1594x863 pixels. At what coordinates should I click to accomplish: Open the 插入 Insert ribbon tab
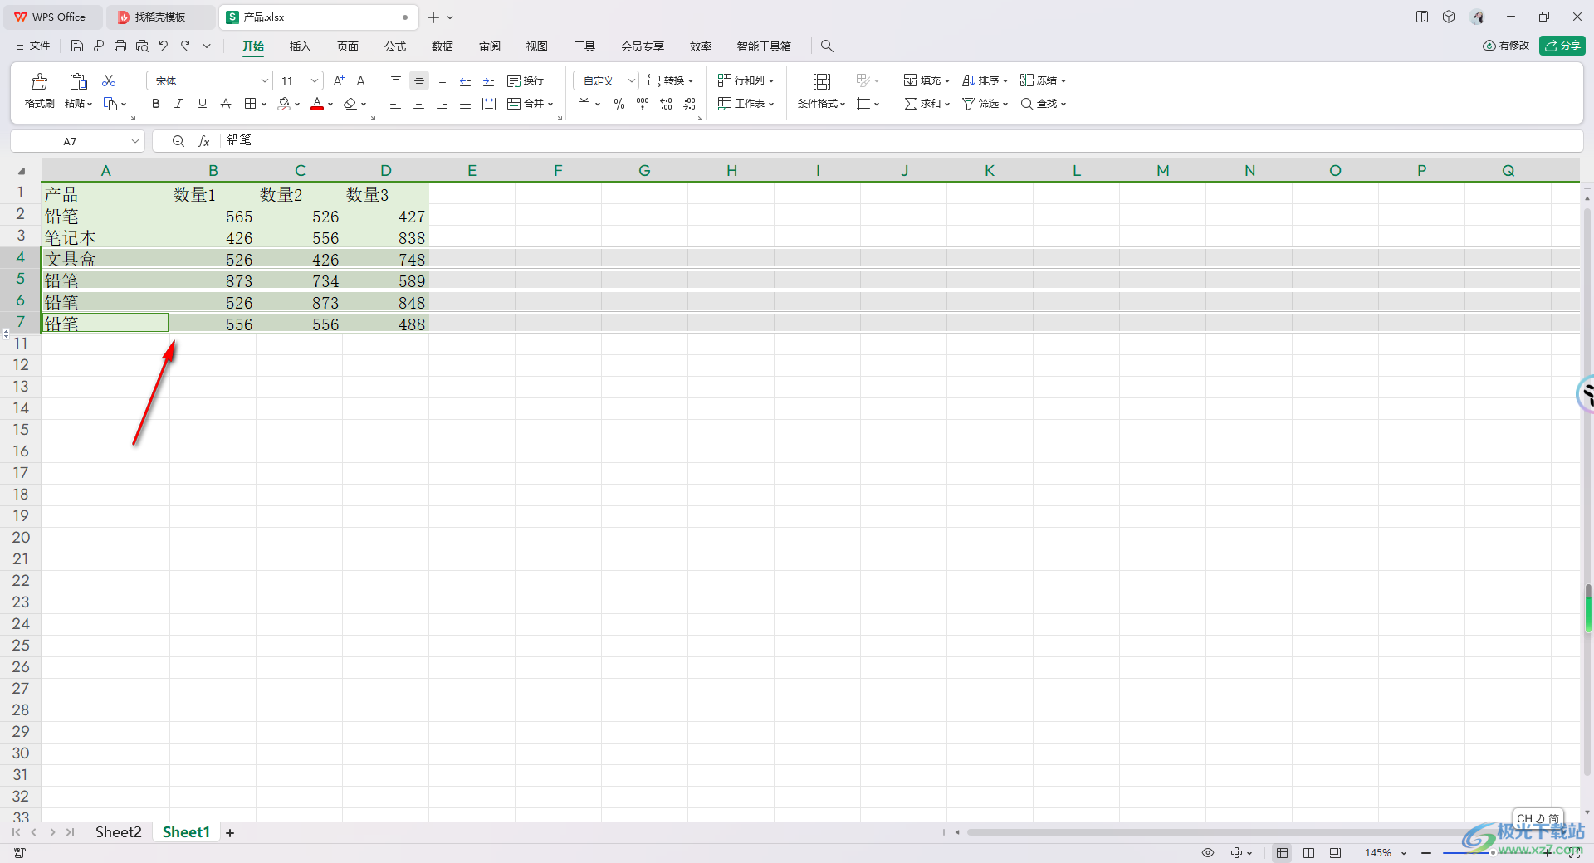click(300, 46)
